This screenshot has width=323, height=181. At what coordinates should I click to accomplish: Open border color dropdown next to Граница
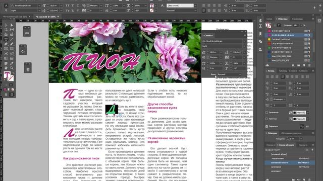point(308,119)
